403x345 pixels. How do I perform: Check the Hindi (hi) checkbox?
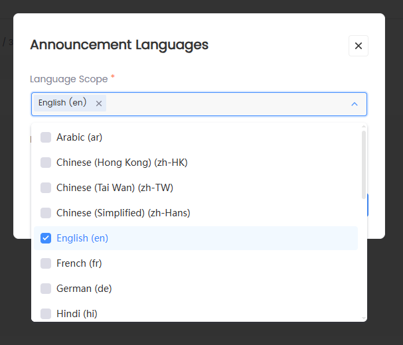pos(46,314)
